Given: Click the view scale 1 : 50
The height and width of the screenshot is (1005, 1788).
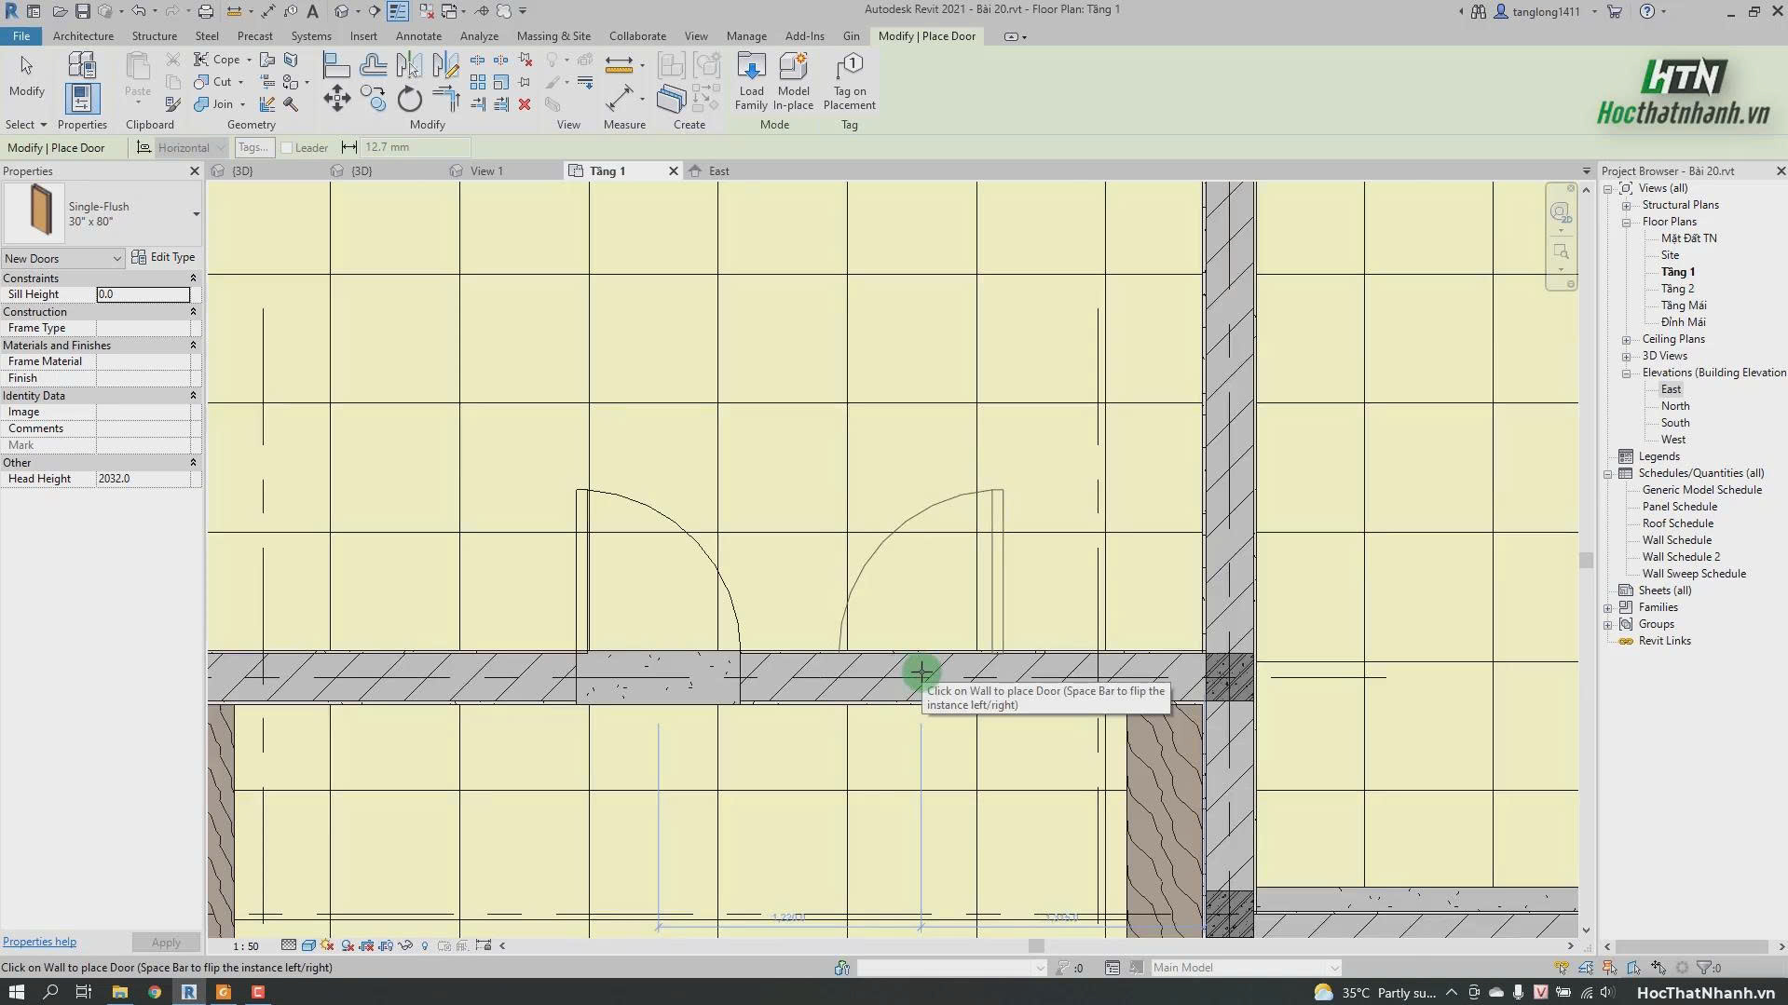Looking at the screenshot, I should tap(246, 946).
